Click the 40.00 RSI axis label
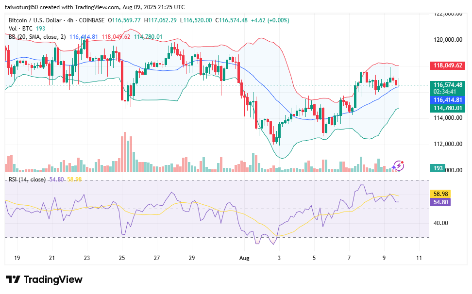Viewport: 472px width, 294px height. 441,223
